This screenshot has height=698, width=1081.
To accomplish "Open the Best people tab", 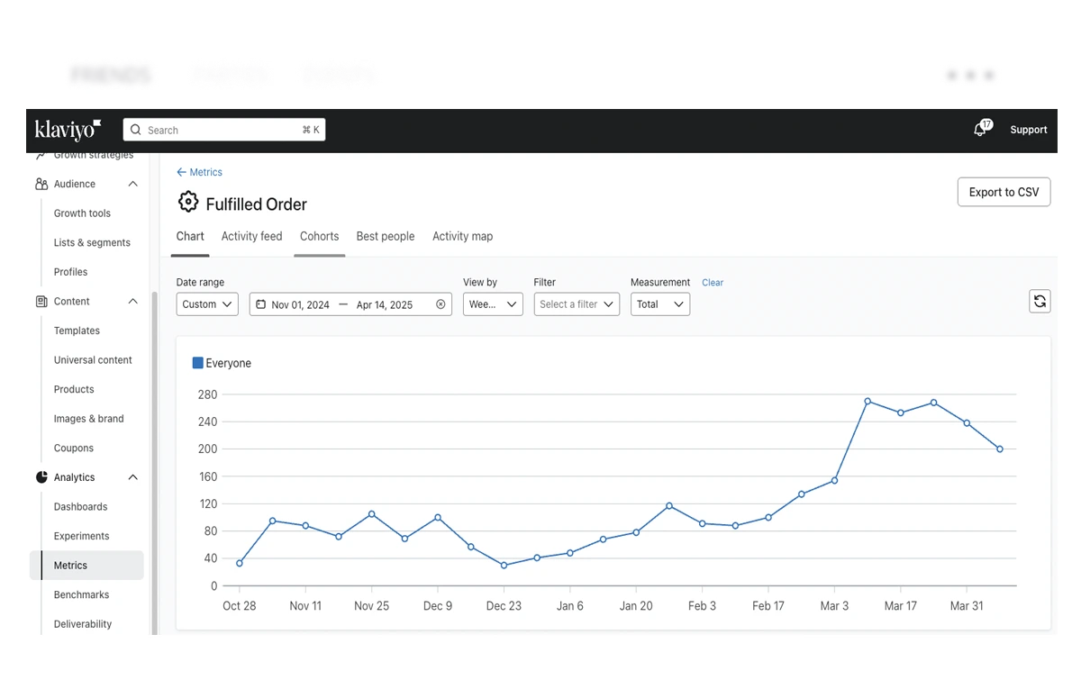I will coord(386,236).
